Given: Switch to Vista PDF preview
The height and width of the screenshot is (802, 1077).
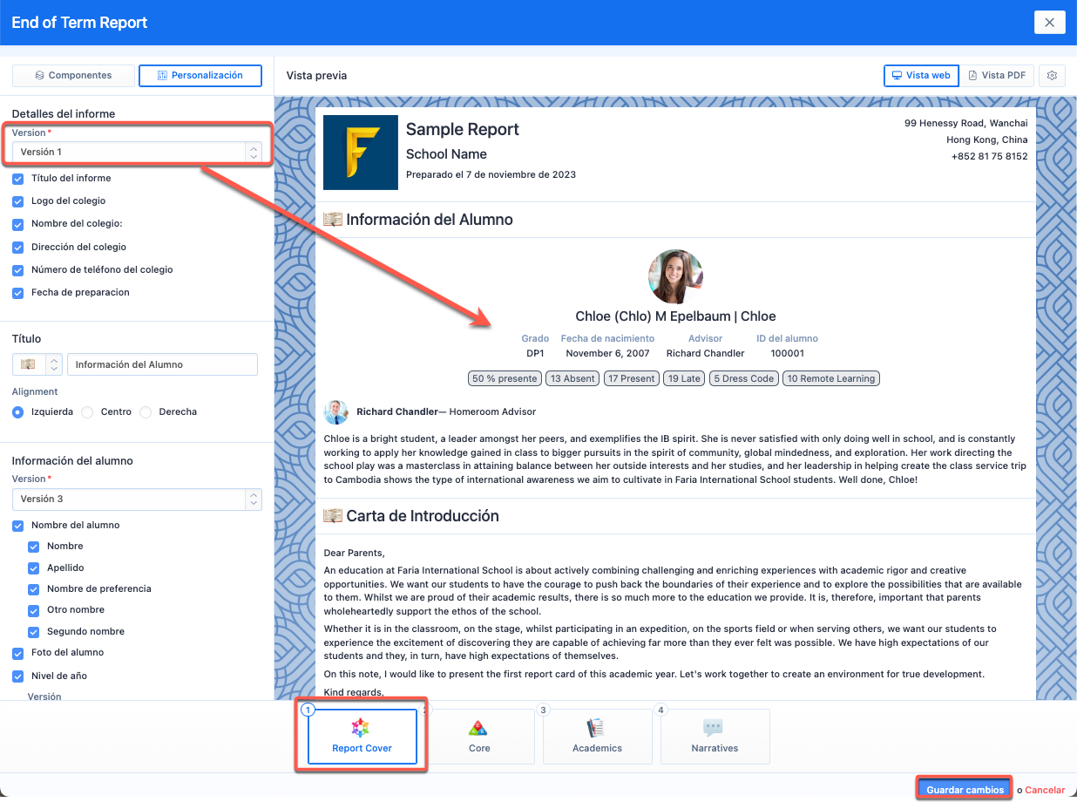Looking at the screenshot, I should point(997,76).
